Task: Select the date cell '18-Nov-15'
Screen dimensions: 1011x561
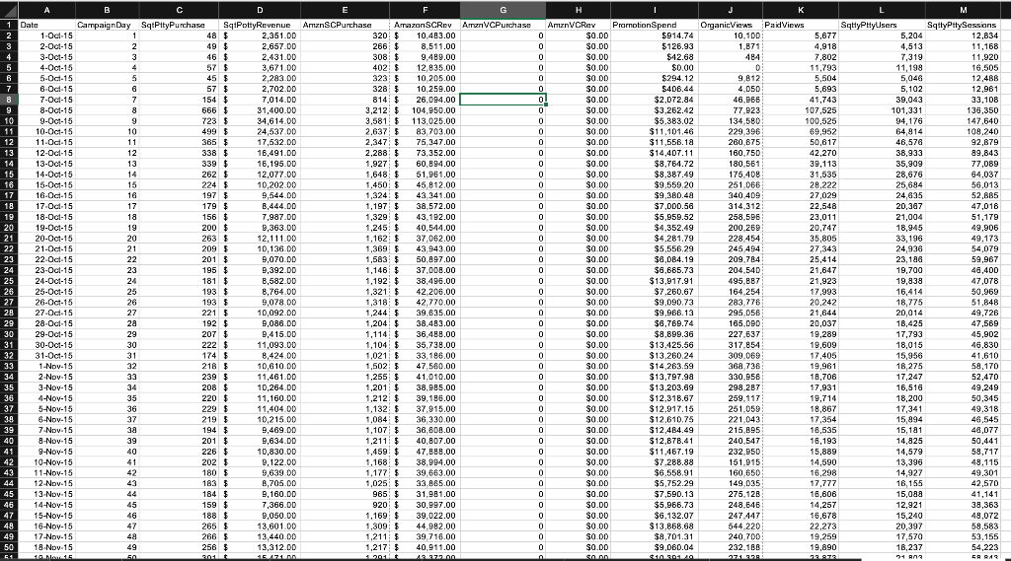Action: 46,547
